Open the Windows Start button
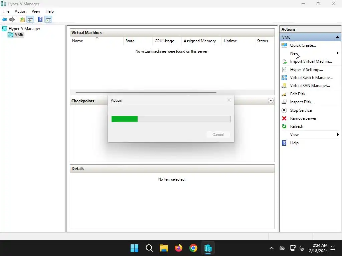The image size is (342, 256). (134, 248)
